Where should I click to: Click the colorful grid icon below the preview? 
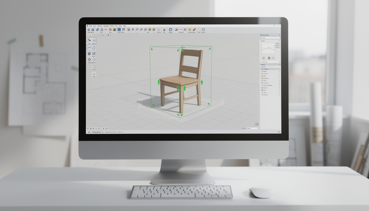tap(269, 58)
